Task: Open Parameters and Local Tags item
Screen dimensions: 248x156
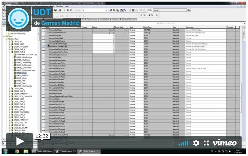Action: tap(29, 55)
